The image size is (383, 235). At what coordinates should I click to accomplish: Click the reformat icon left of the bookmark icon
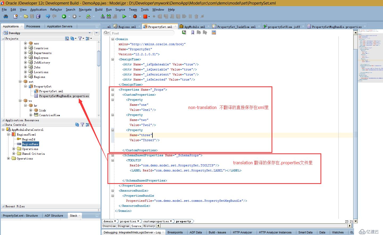pyautogui.click(x=184, y=32)
